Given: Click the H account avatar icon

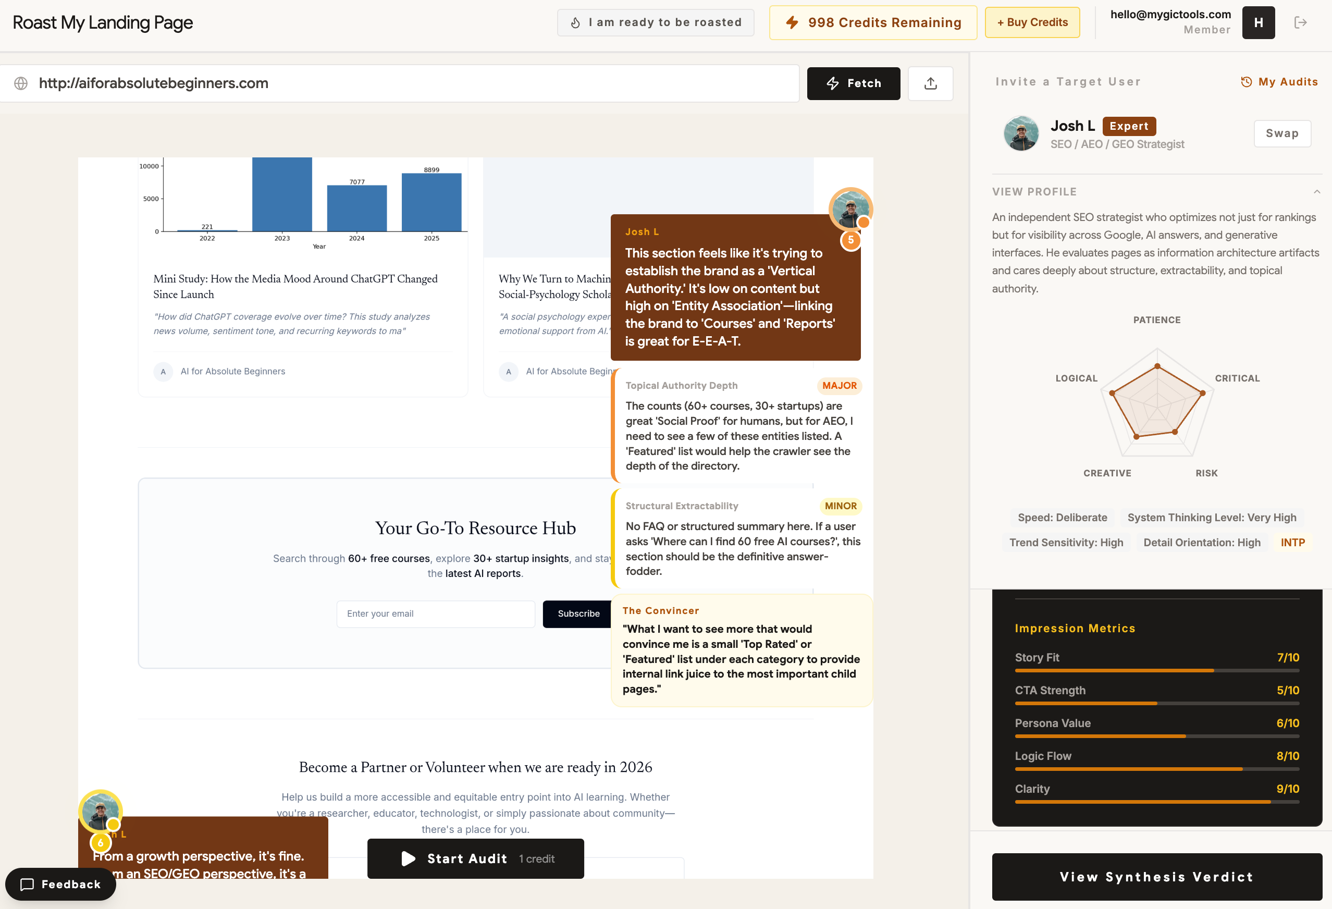Looking at the screenshot, I should [1259, 22].
